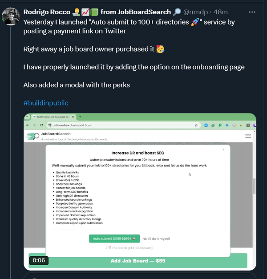Select the "Submit your Job Board" tab
The height and width of the screenshot is (279, 267).
[x=53, y=117]
